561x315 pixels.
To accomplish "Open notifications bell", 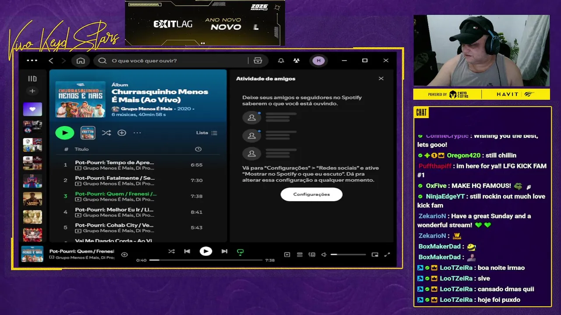I will point(281,60).
